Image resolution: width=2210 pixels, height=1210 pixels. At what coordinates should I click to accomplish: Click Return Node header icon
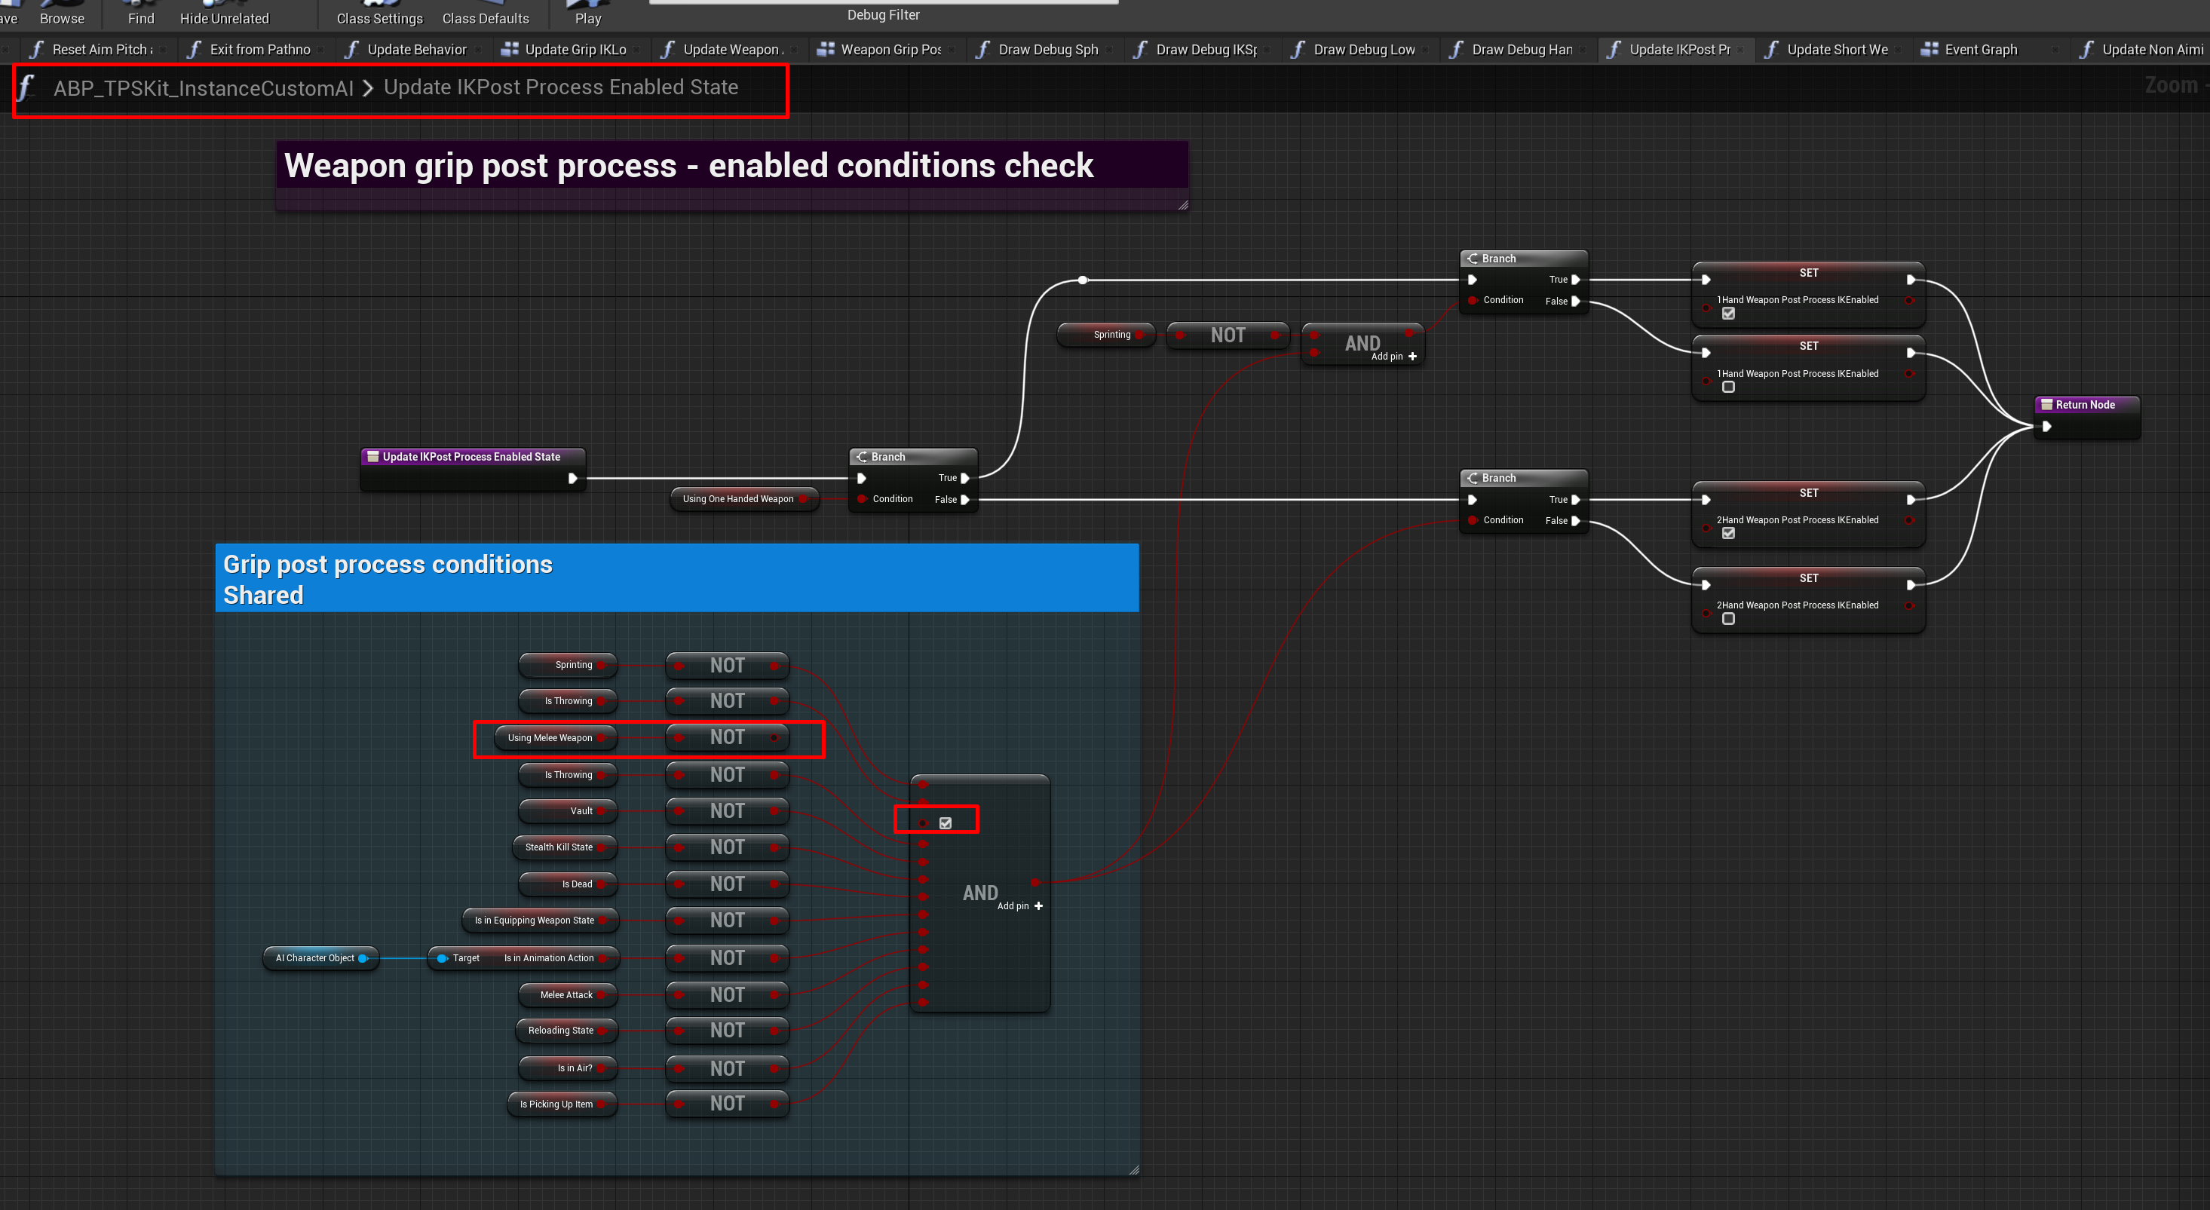point(2046,405)
